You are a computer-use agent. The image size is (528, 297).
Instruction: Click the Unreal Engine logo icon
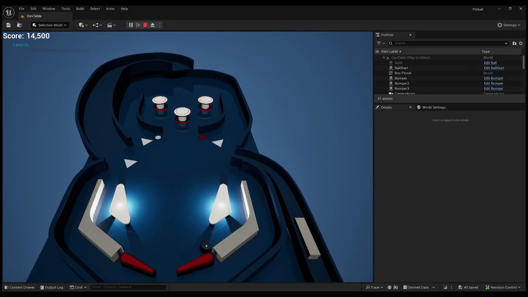(9, 12)
